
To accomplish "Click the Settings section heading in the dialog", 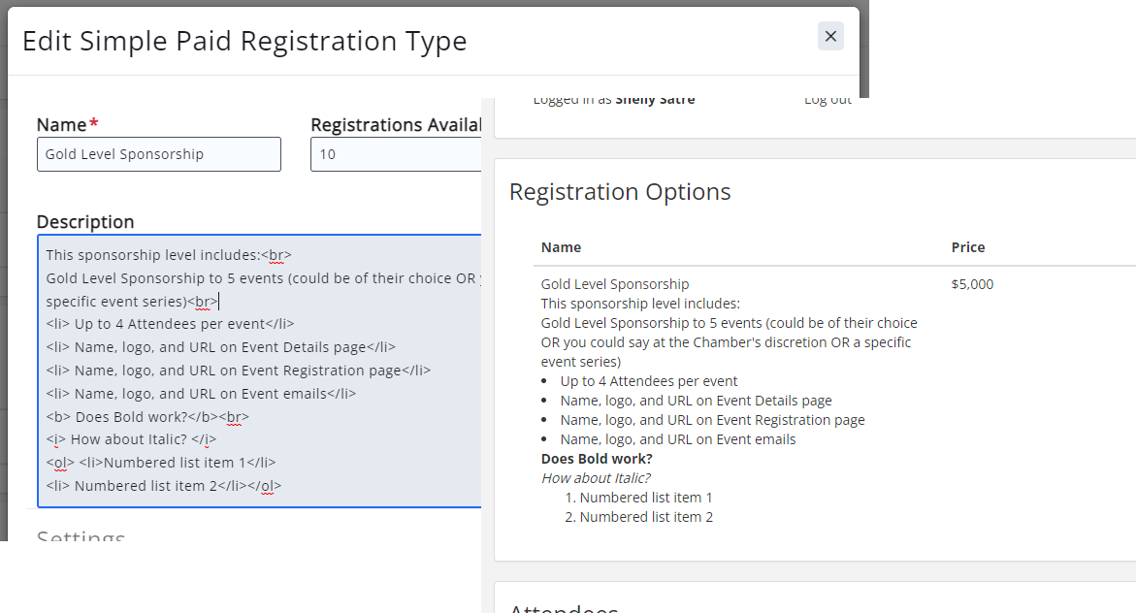I will [x=81, y=536].
